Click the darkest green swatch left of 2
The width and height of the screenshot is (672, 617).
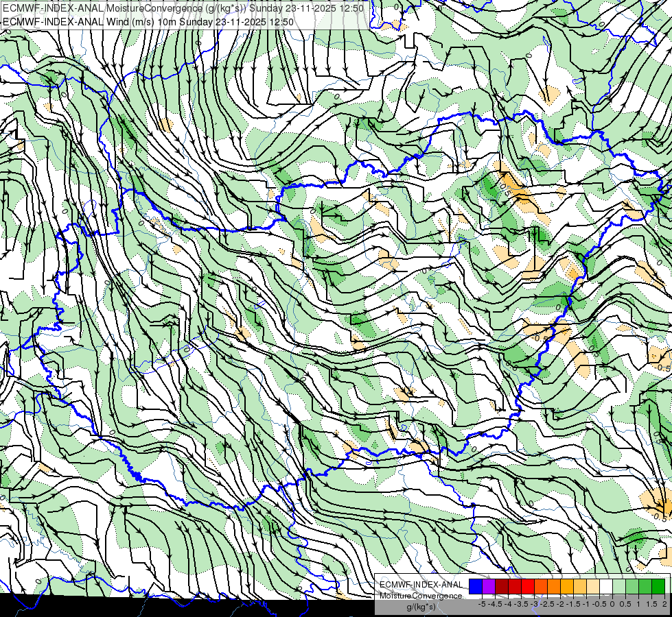click(658, 587)
